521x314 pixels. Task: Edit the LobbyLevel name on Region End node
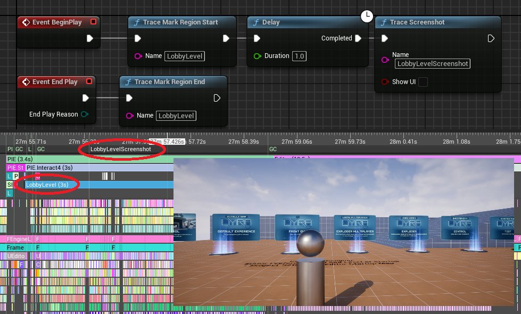point(176,115)
